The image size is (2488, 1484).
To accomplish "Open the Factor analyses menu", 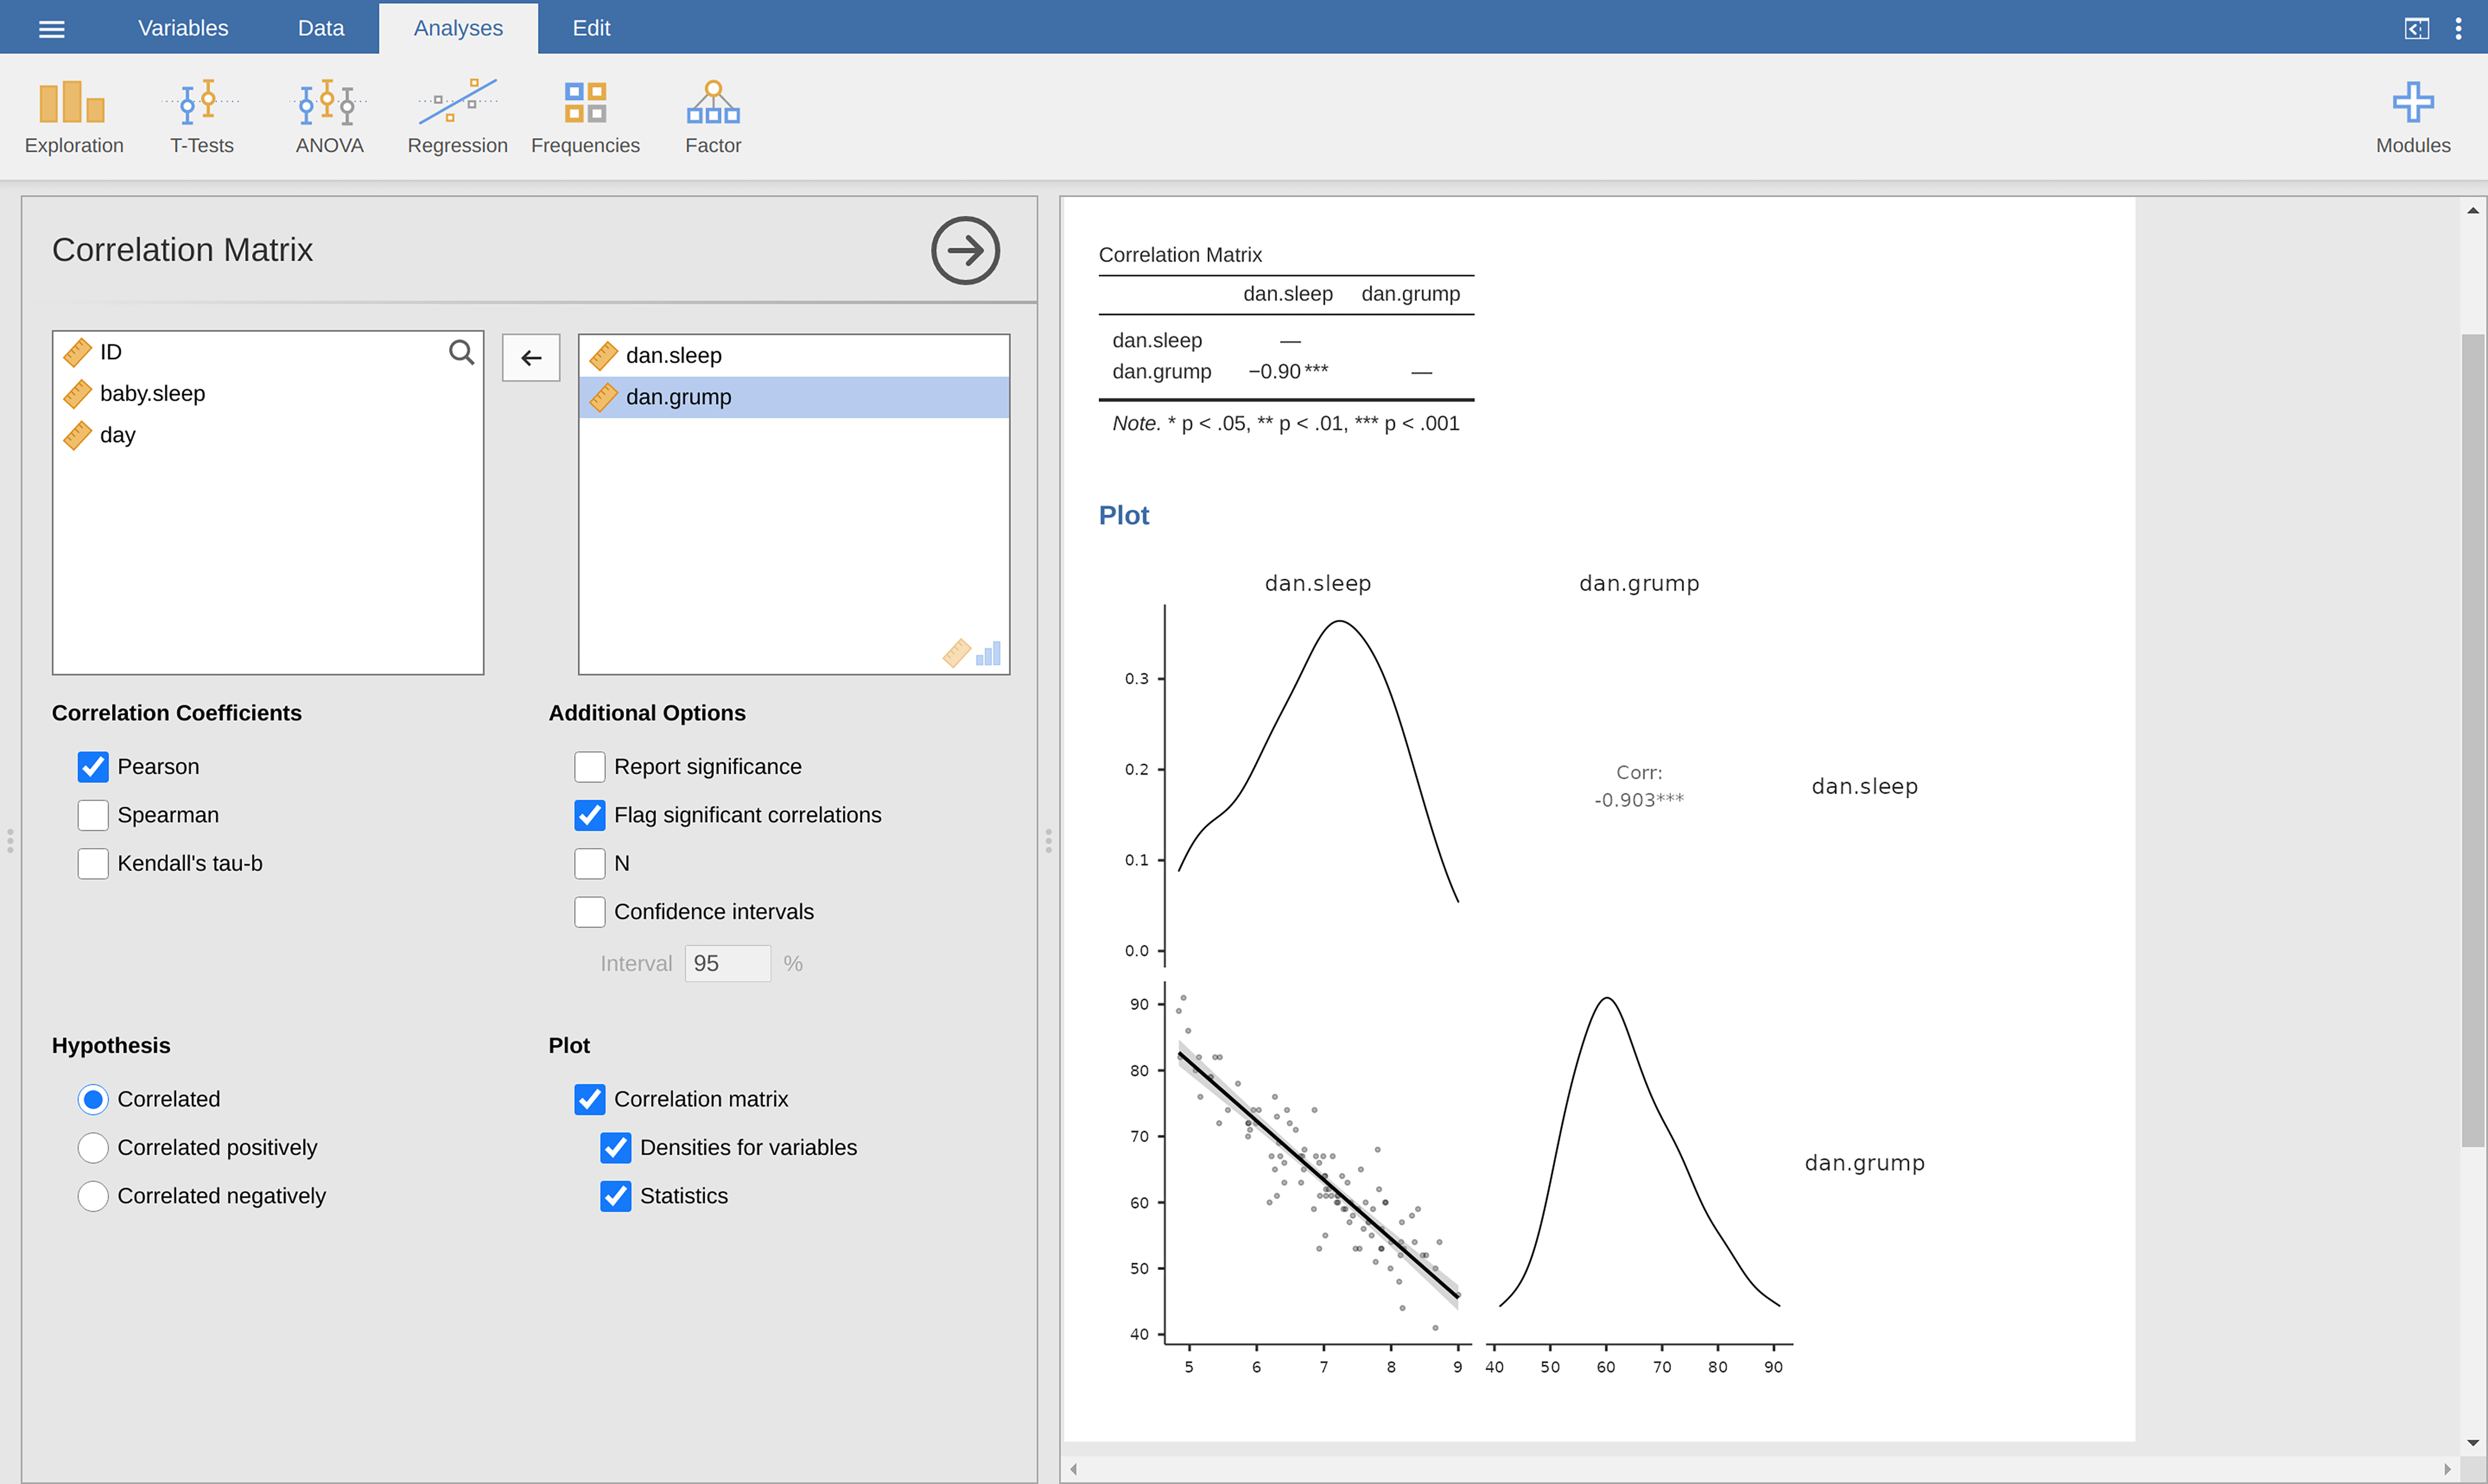I will point(712,117).
